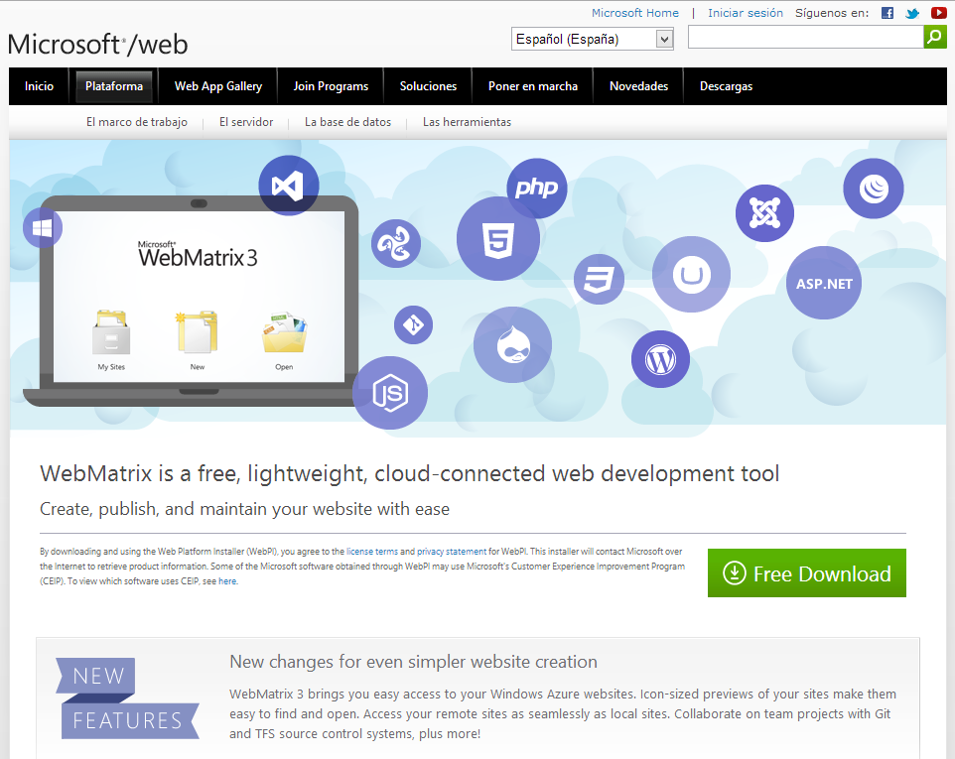
Task: Click the CSS3 logo bubble
Action: tap(599, 279)
